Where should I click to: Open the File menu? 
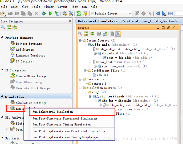pyautogui.click(x=4, y=7)
